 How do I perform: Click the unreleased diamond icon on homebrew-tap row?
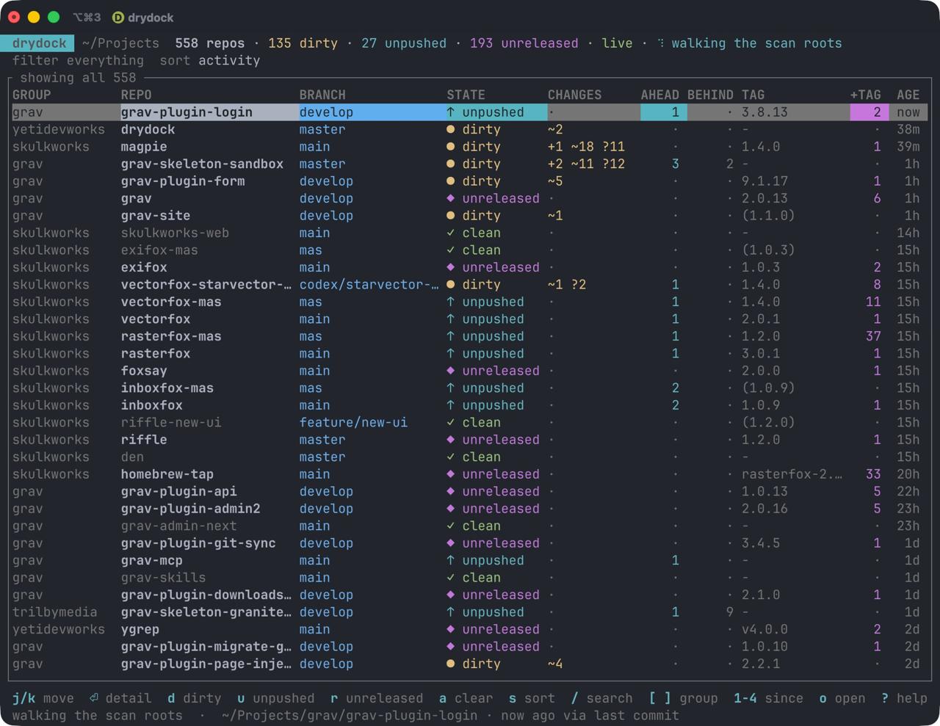451,474
